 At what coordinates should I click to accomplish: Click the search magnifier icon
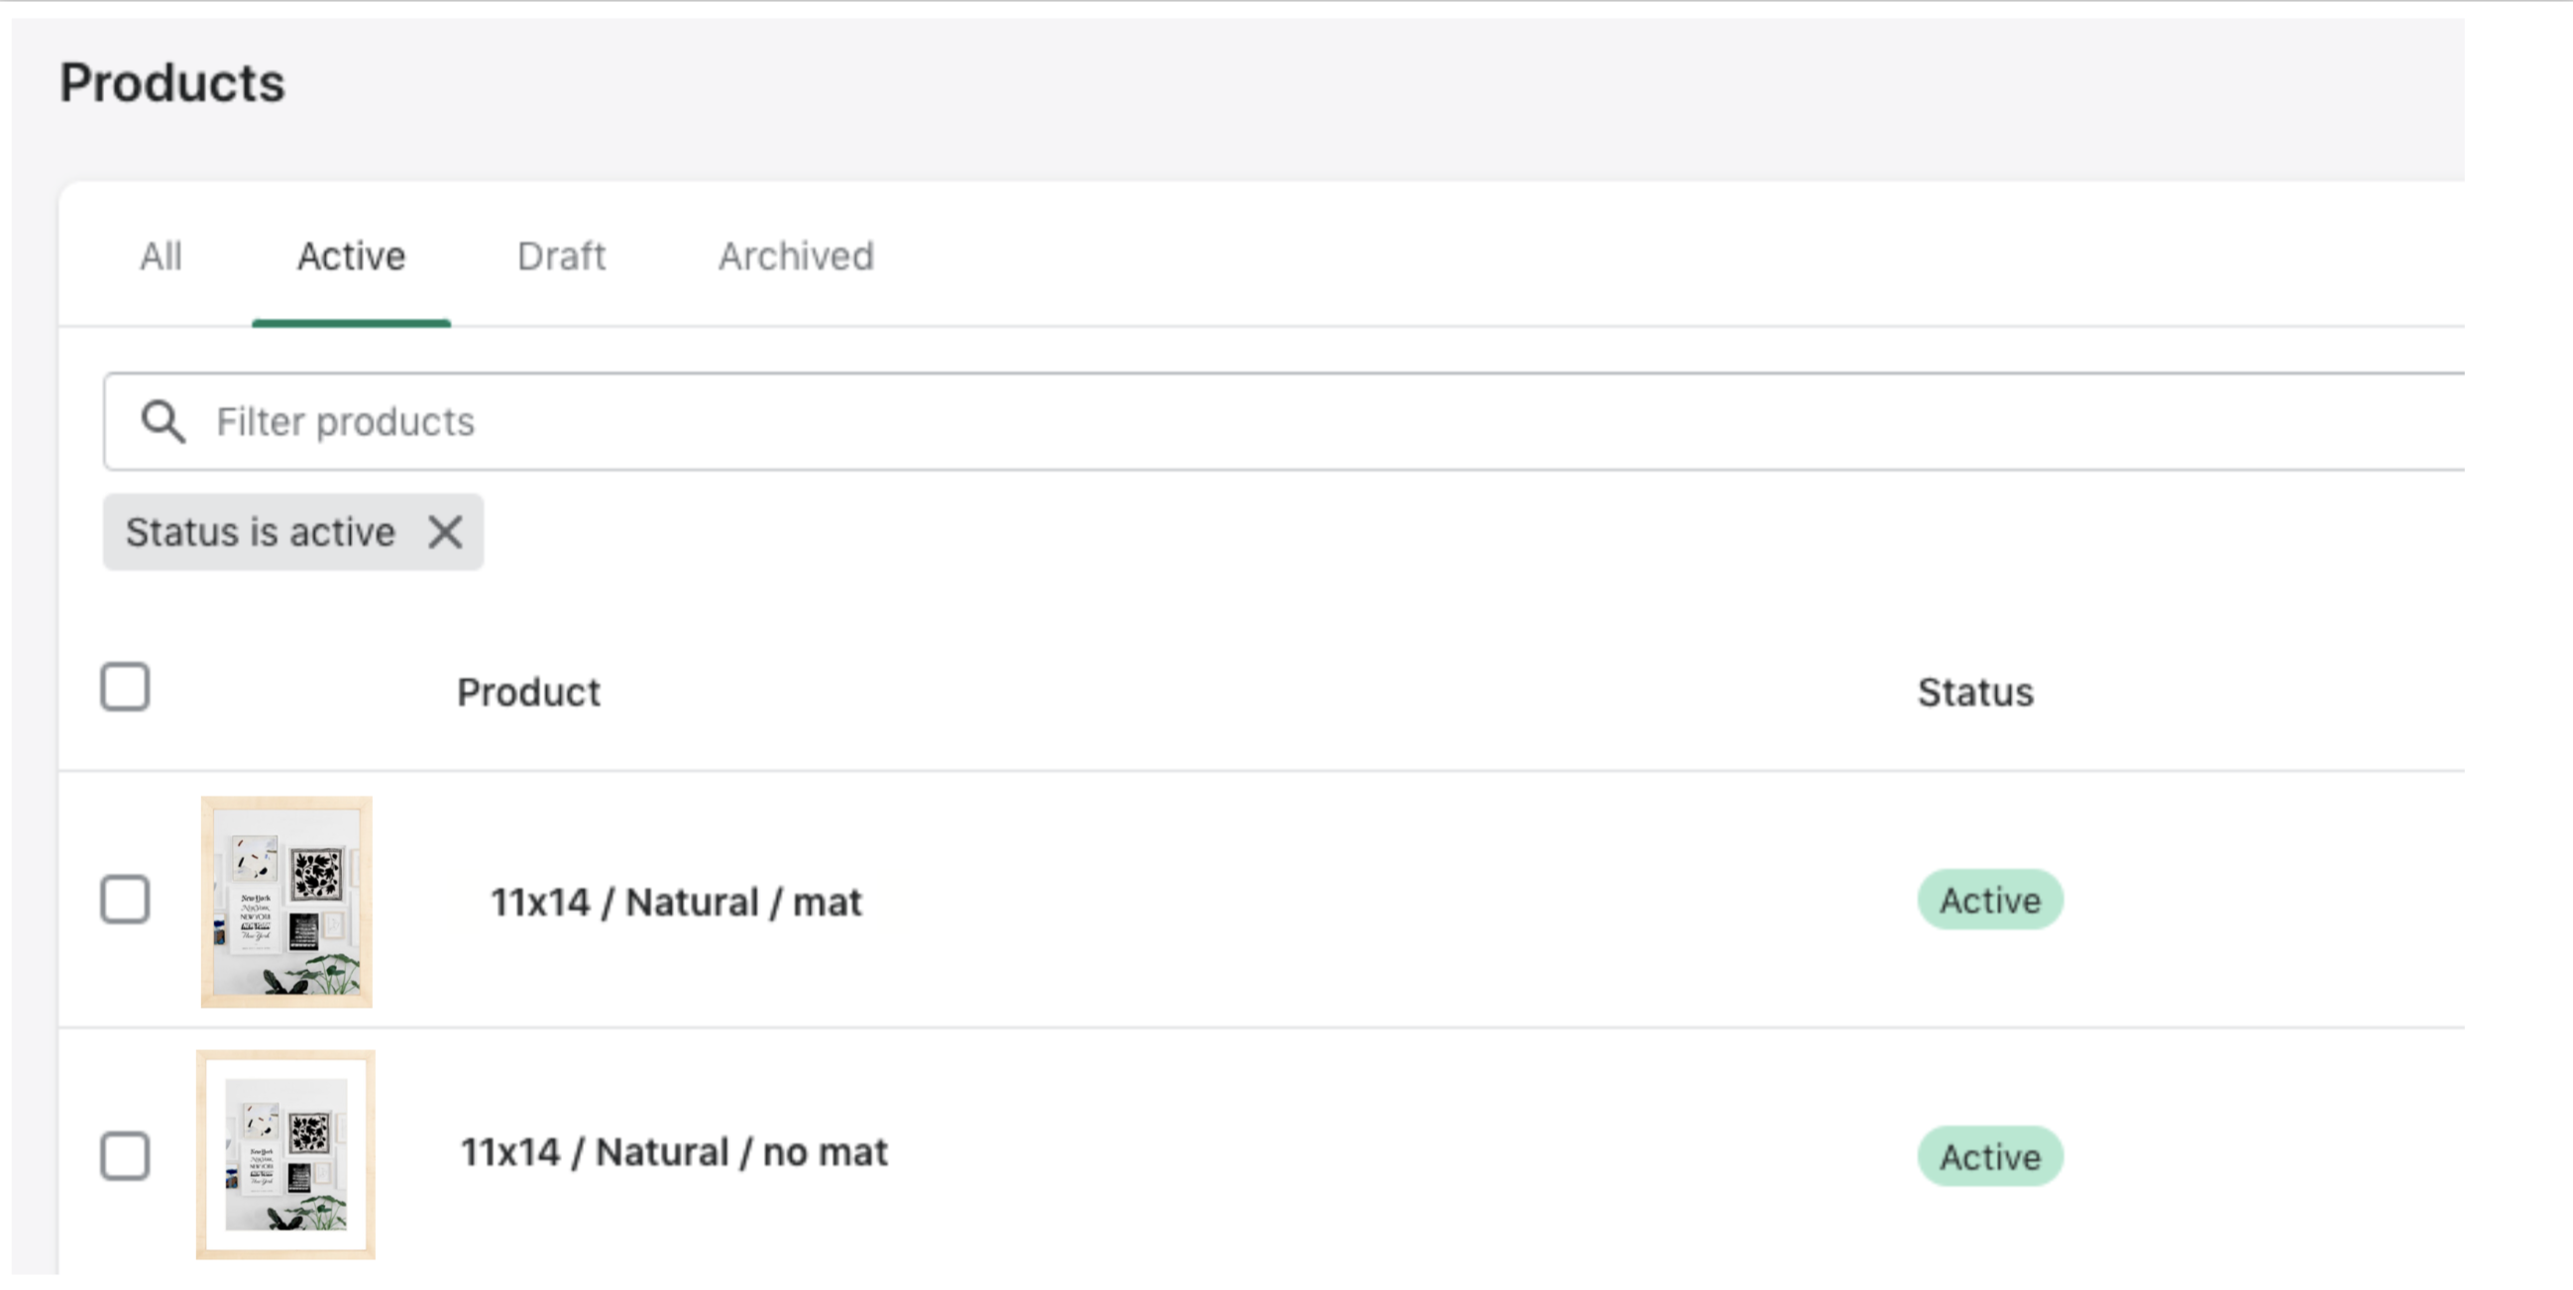[x=163, y=421]
